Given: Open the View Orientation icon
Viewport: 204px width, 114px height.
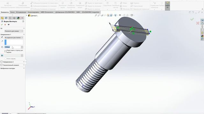Looking at the screenshot, I should pyautogui.click(x=112, y=15).
